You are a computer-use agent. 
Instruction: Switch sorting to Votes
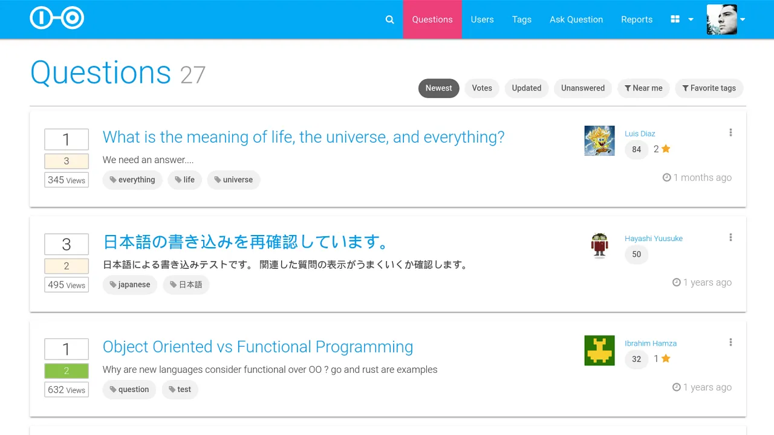point(481,88)
